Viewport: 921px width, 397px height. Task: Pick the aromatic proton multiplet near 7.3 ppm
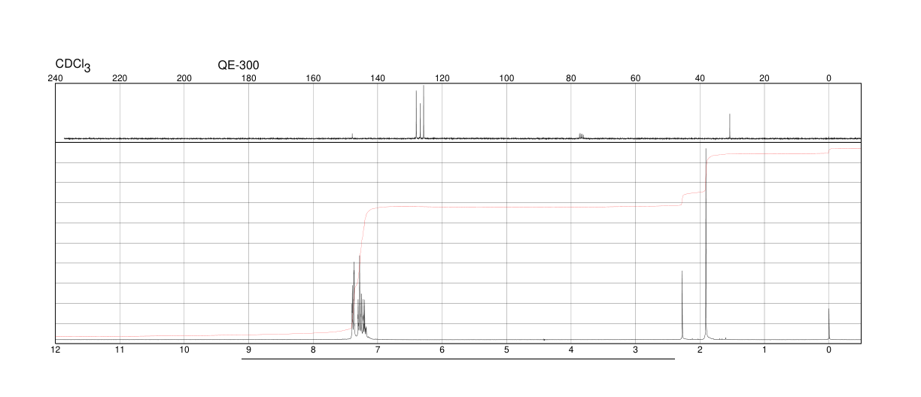(358, 299)
